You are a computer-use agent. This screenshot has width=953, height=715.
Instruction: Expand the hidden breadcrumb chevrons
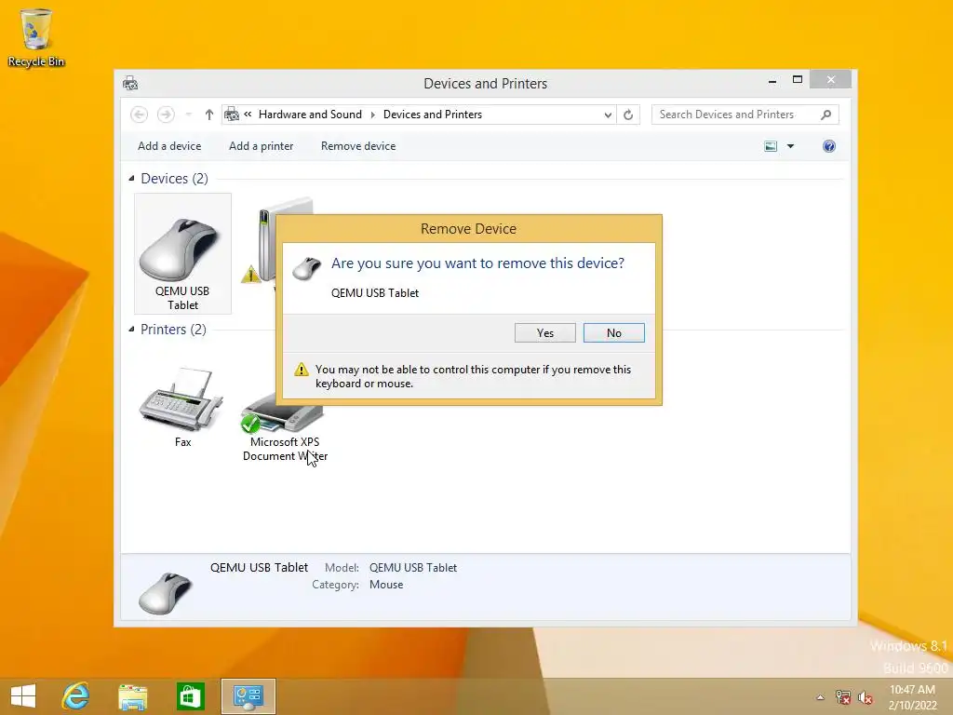point(248,115)
